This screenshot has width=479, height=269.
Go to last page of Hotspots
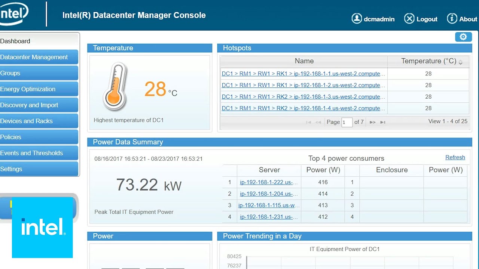click(382, 122)
